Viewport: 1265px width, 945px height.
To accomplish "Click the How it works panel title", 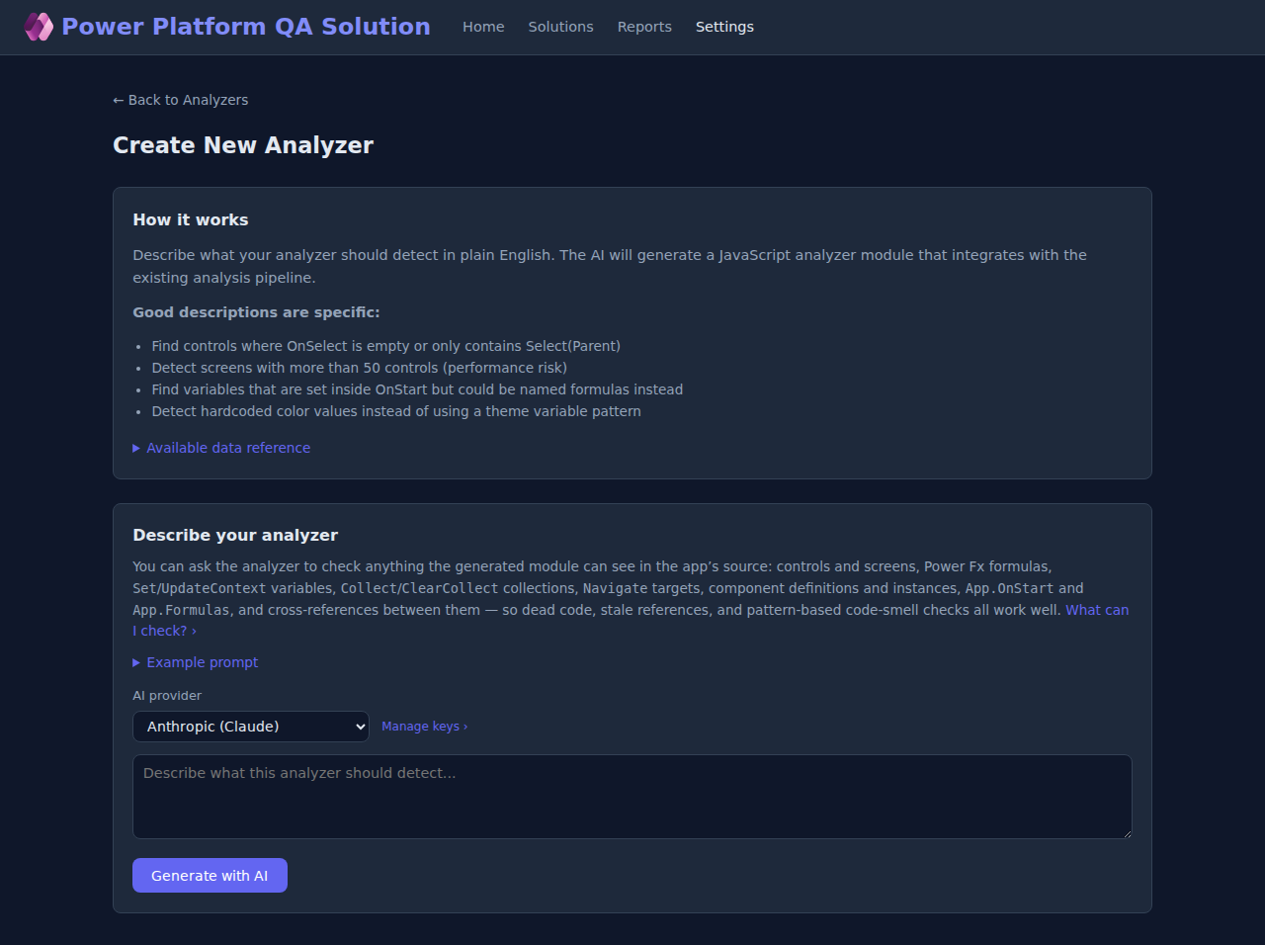I will (x=190, y=219).
